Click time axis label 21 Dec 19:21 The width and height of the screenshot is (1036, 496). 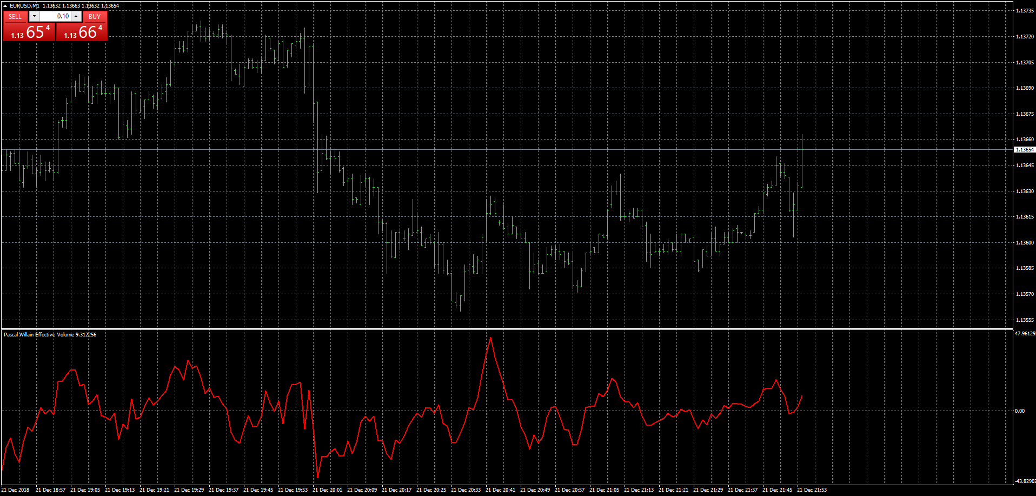(x=154, y=490)
